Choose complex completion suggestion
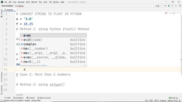 click(x=53, y=44)
